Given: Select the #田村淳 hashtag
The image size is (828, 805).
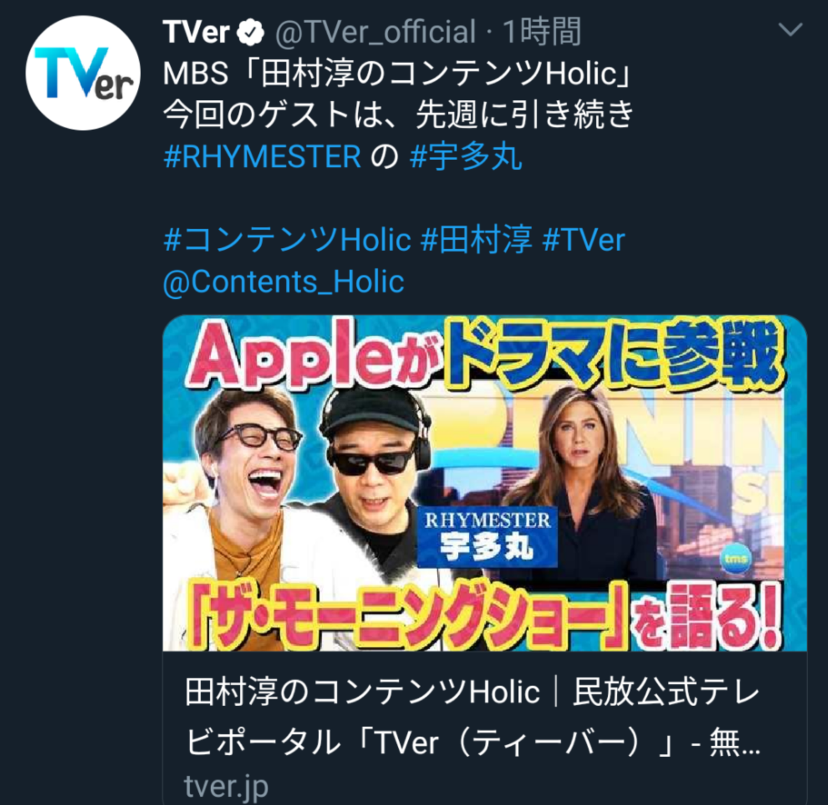Looking at the screenshot, I should pos(477,240).
